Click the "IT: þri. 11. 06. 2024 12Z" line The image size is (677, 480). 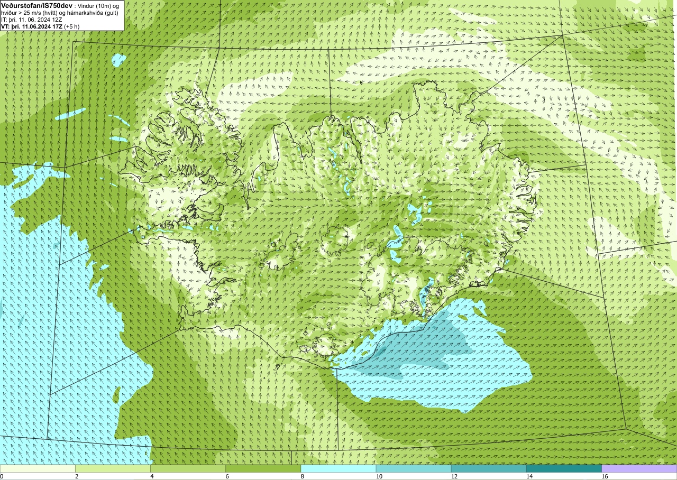coord(31,20)
